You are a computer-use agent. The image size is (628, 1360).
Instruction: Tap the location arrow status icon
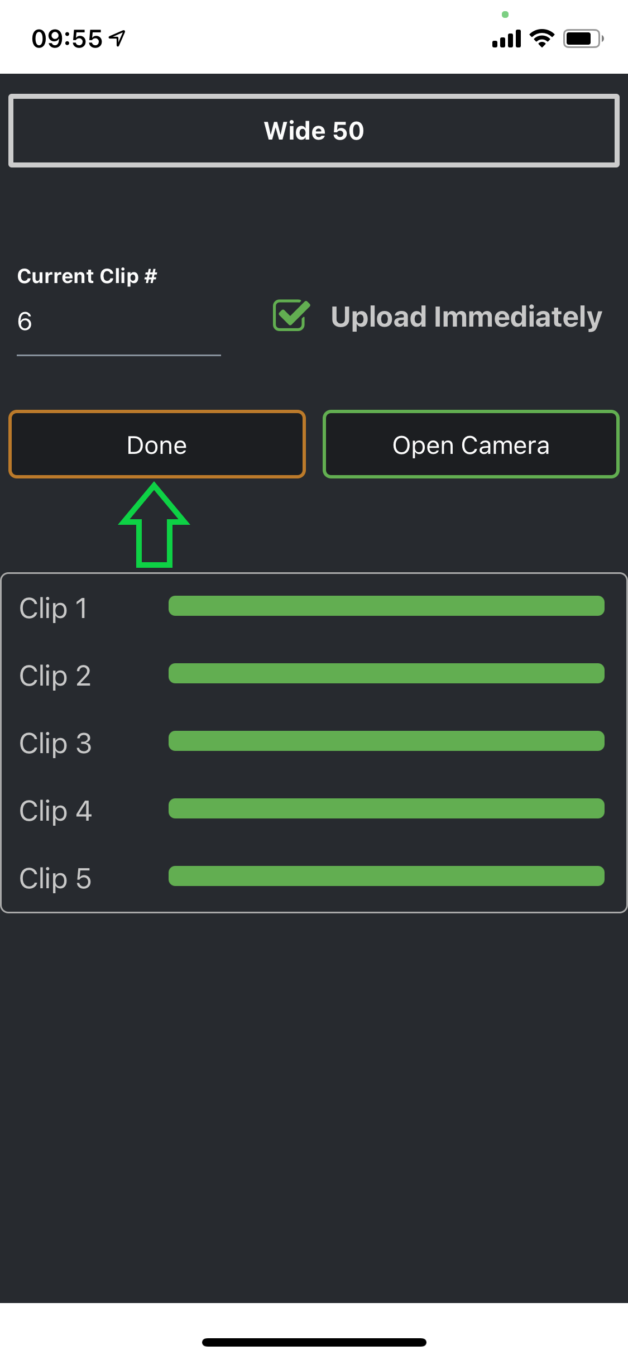click(117, 38)
